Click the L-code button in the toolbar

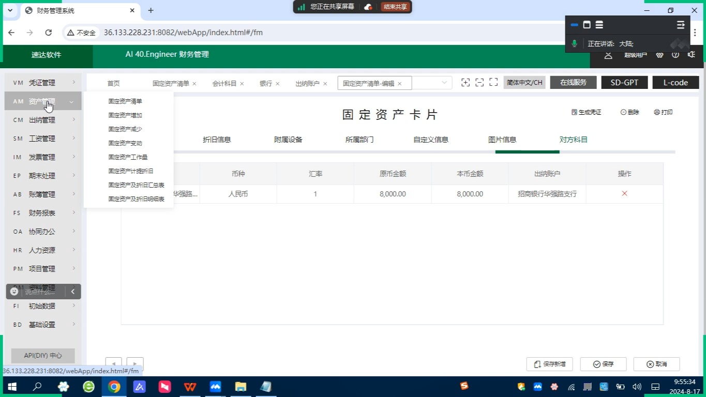pos(675,82)
